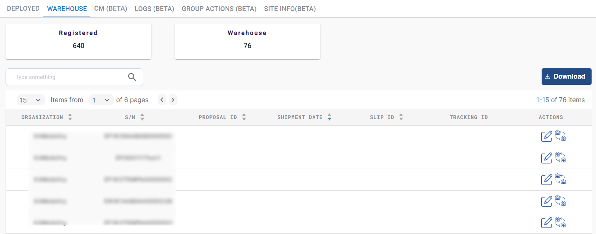Open GROUP ACTIONS (BETA) tab

(x=219, y=8)
